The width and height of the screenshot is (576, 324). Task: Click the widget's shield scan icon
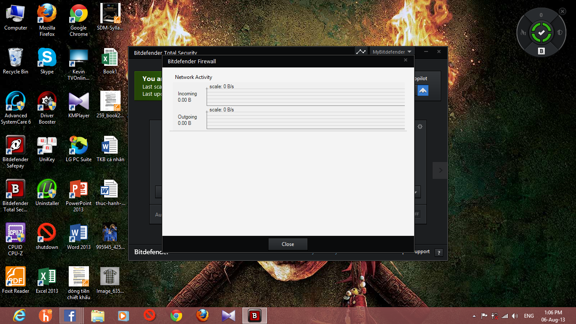coord(560,32)
